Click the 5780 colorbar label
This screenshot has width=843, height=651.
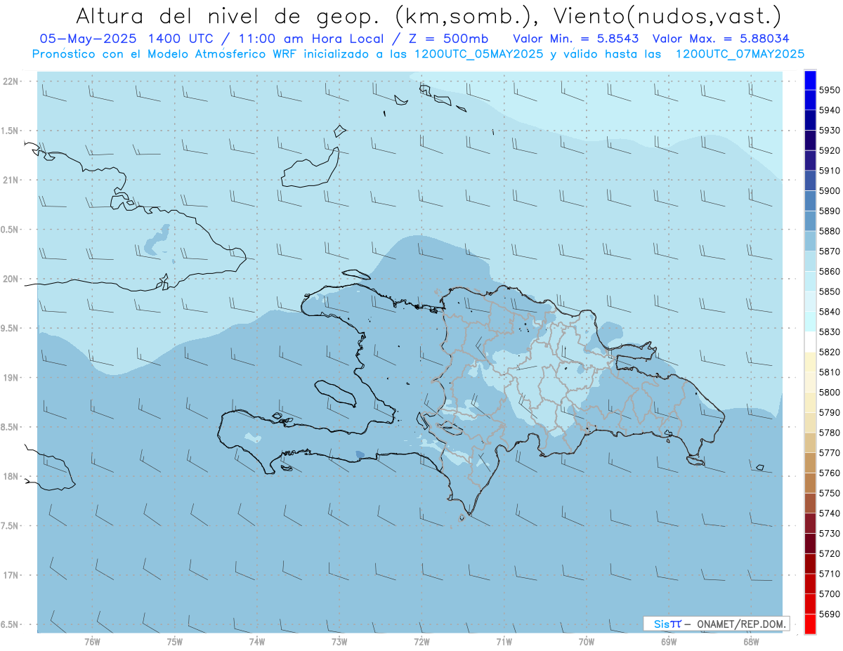(830, 433)
